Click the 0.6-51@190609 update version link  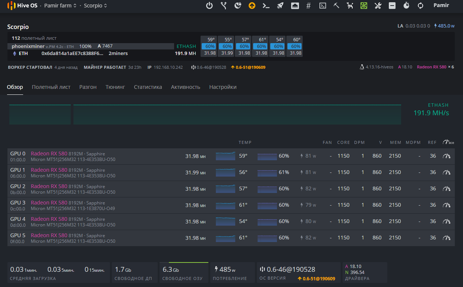(x=250, y=67)
